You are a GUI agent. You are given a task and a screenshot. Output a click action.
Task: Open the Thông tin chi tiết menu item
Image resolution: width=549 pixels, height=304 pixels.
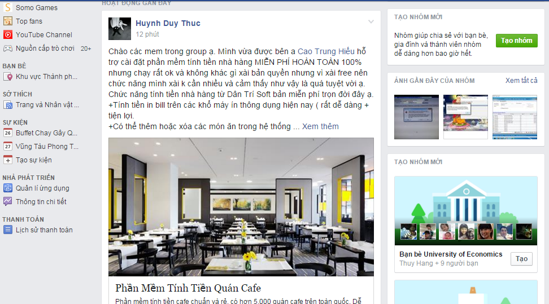(41, 201)
